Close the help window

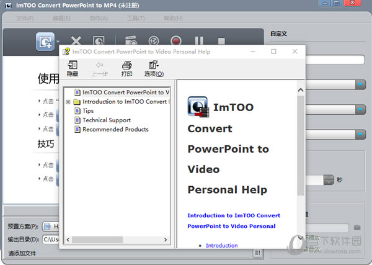294,52
